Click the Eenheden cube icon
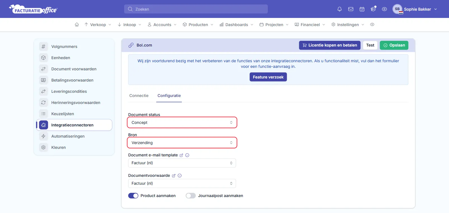 [x=43, y=58]
